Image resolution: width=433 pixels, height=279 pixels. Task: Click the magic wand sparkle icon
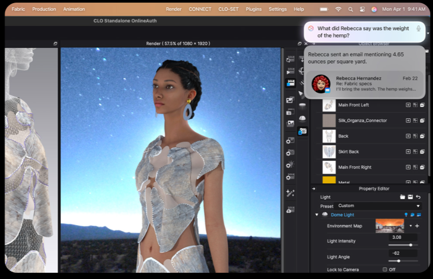(x=290, y=193)
